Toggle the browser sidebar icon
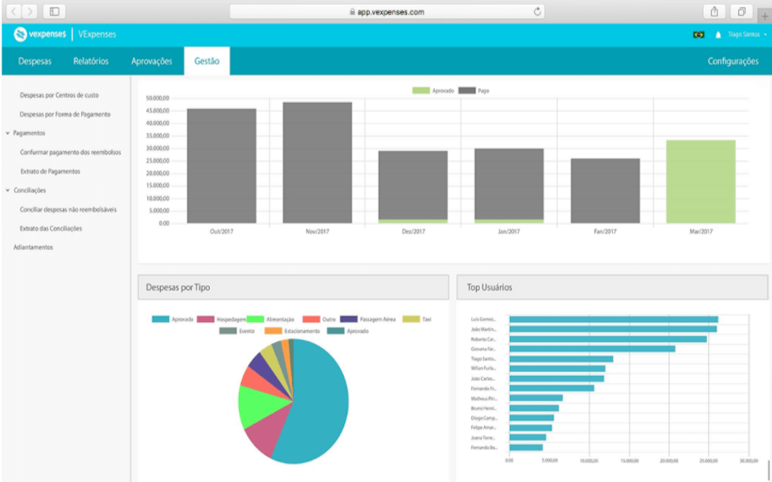The height and width of the screenshot is (482, 772). [55, 12]
